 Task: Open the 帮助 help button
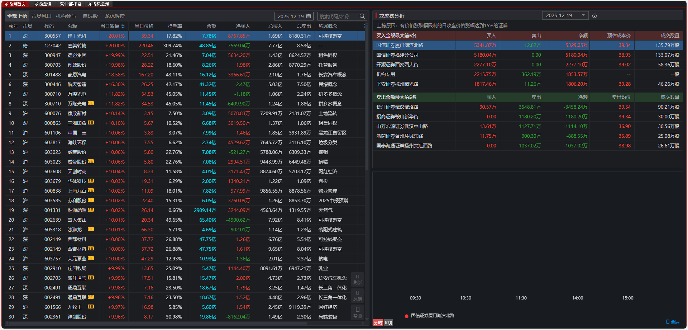coord(357,312)
